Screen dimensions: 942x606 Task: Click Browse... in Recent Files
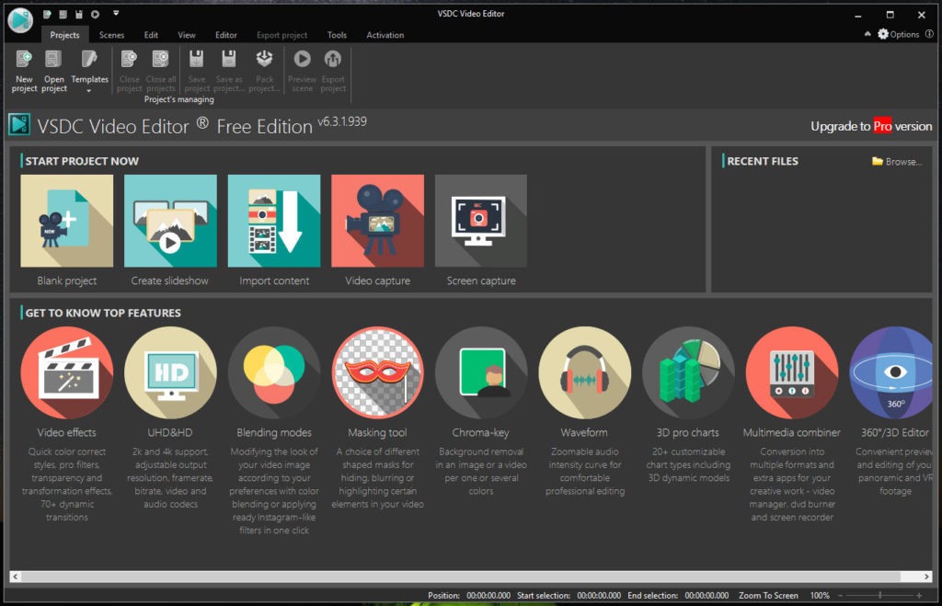click(897, 161)
